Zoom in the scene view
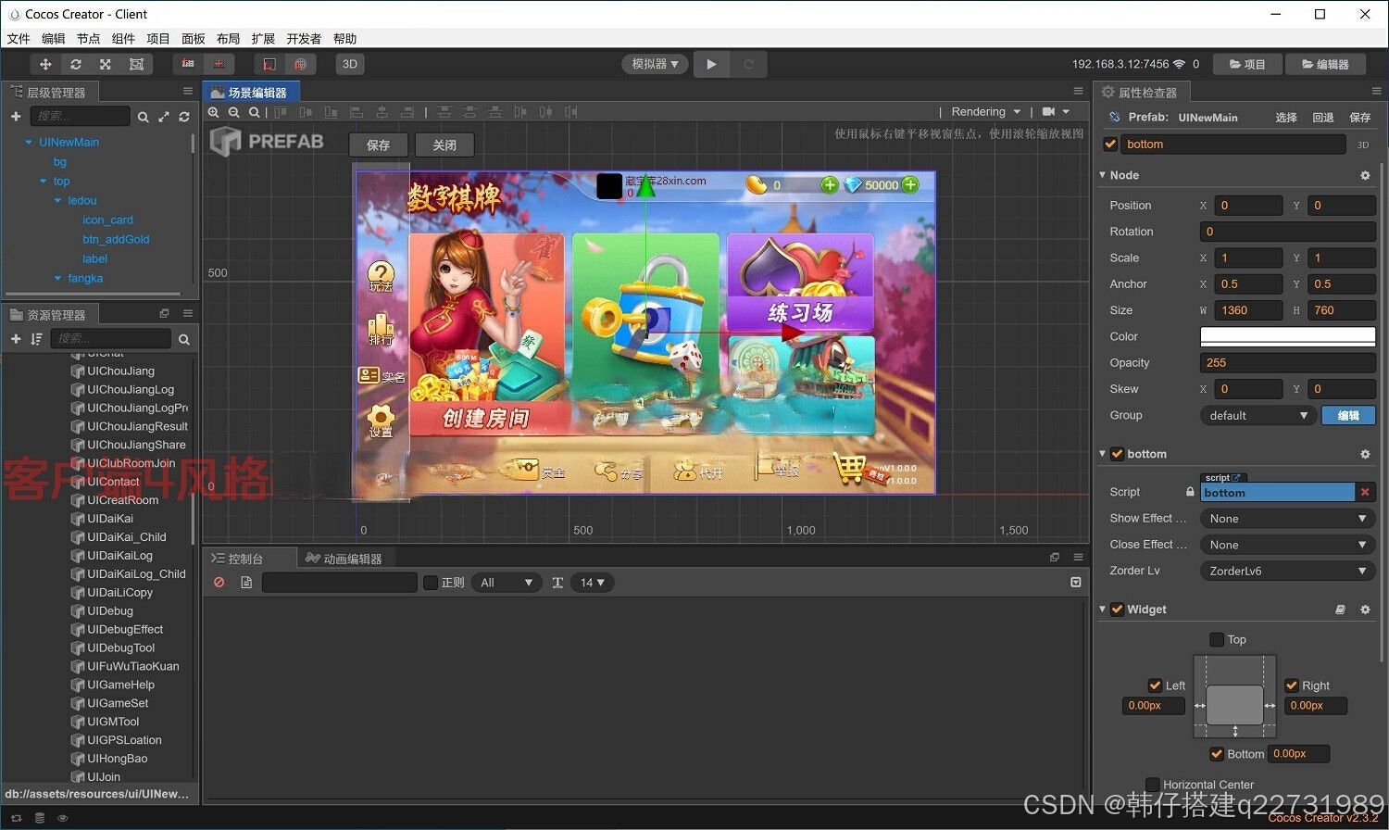The width and height of the screenshot is (1389, 830). [x=214, y=112]
